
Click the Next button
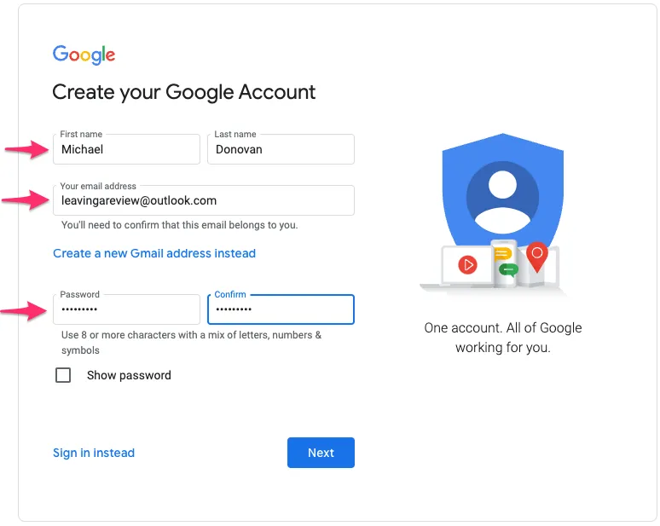[x=321, y=453]
